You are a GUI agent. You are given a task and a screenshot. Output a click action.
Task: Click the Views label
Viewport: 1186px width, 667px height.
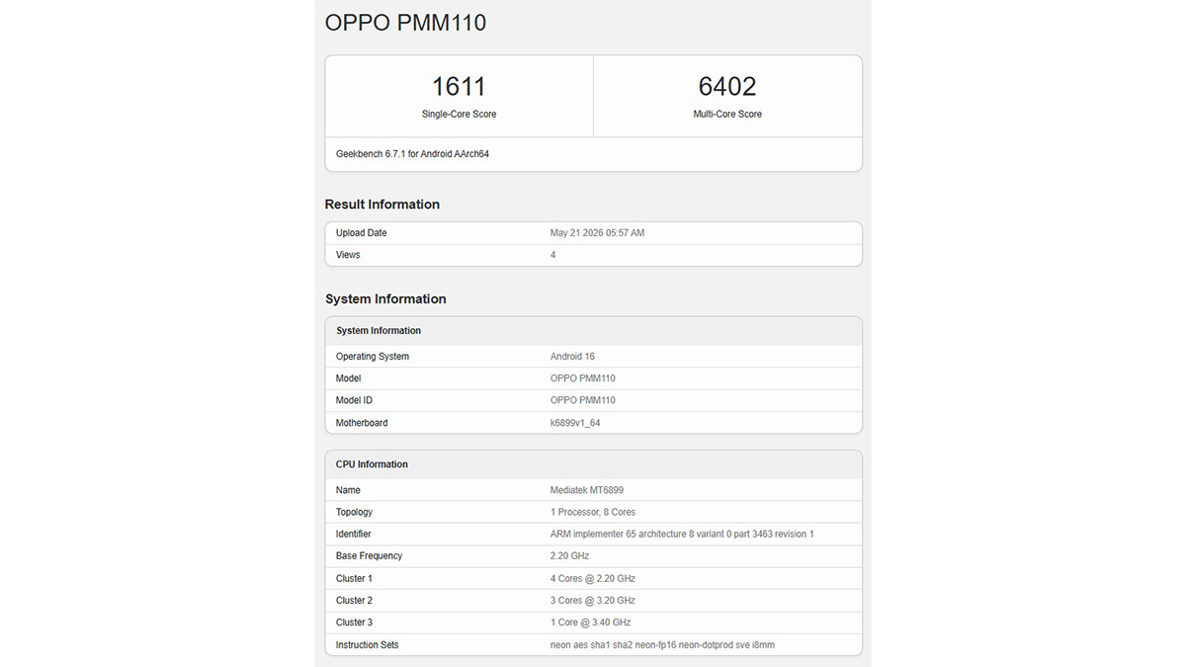pyautogui.click(x=348, y=255)
